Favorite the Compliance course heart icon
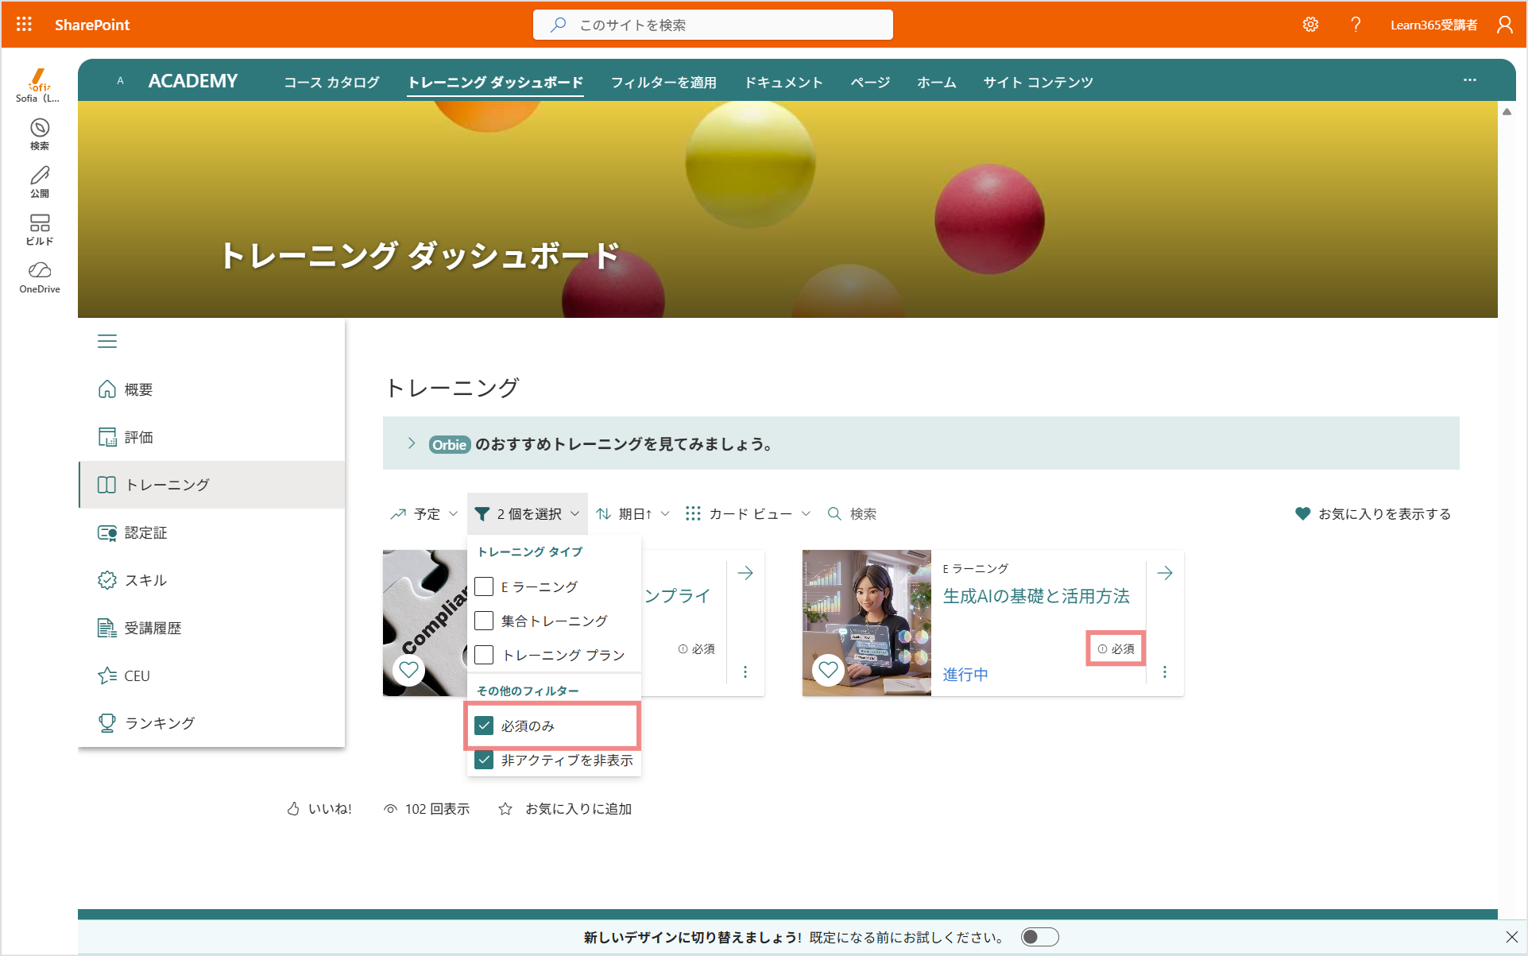The image size is (1528, 956). point(408,670)
